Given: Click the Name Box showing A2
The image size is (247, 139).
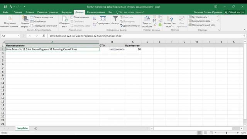Looking at the screenshot, I should tap(9, 36).
